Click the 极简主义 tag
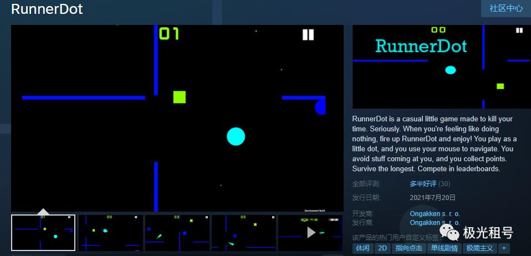 pos(480,248)
